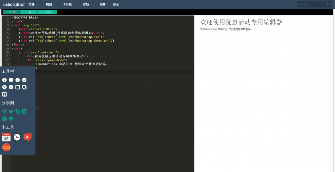Share via the Twitter bird icon
335x172 pixels.
point(11,111)
